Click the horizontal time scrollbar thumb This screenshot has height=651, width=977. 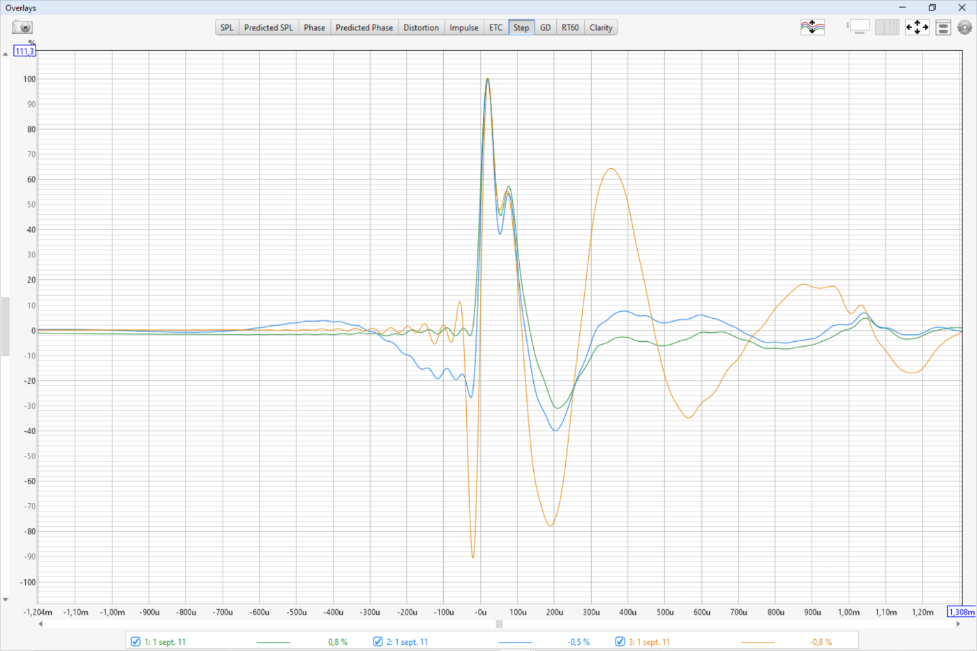pyautogui.click(x=499, y=624)
